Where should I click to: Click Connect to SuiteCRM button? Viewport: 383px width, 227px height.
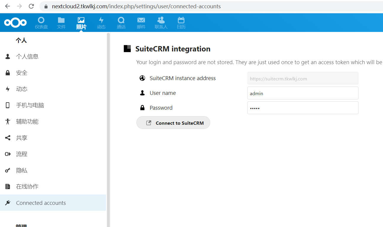click(173, 123)
